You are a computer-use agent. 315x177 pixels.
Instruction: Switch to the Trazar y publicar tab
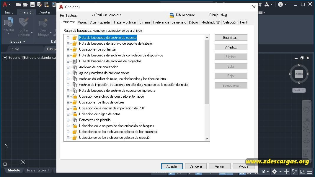(125, 22)
